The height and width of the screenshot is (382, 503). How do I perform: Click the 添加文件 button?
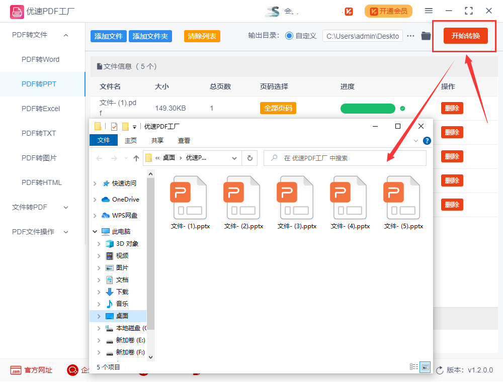point(109,36)
